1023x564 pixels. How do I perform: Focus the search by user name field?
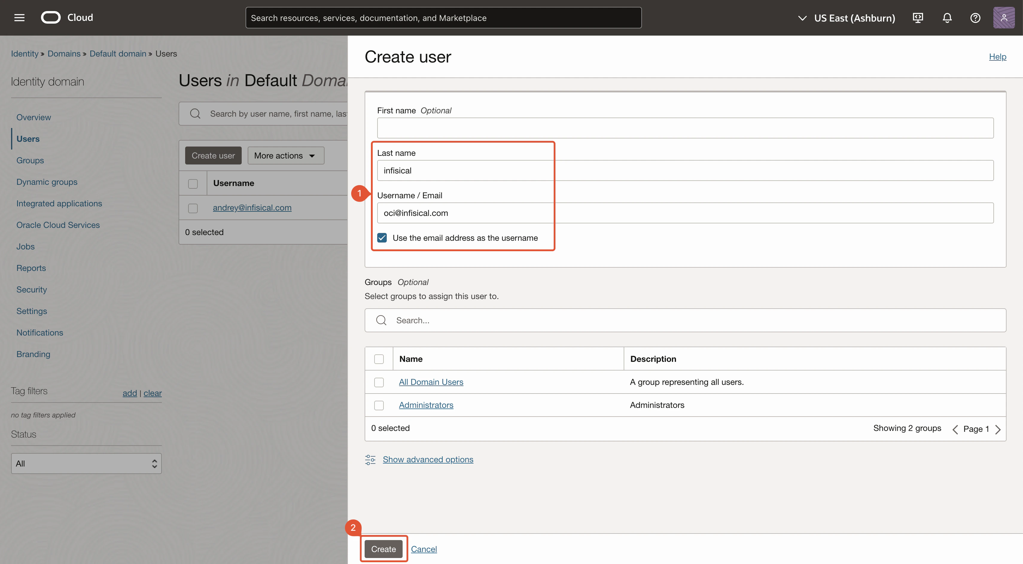click(x=263, y=114)
